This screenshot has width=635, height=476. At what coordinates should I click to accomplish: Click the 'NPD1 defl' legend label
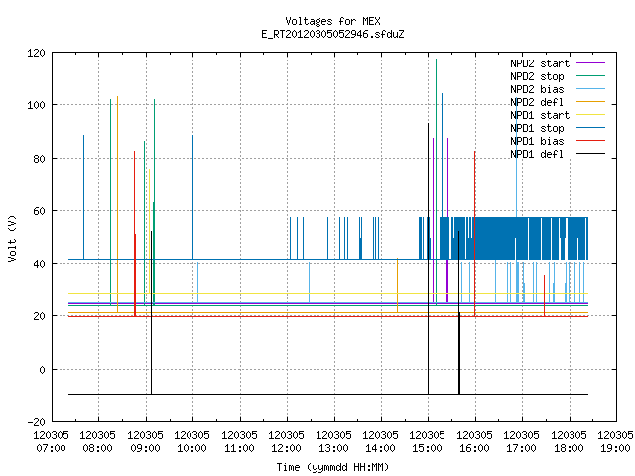click(537, 155)
